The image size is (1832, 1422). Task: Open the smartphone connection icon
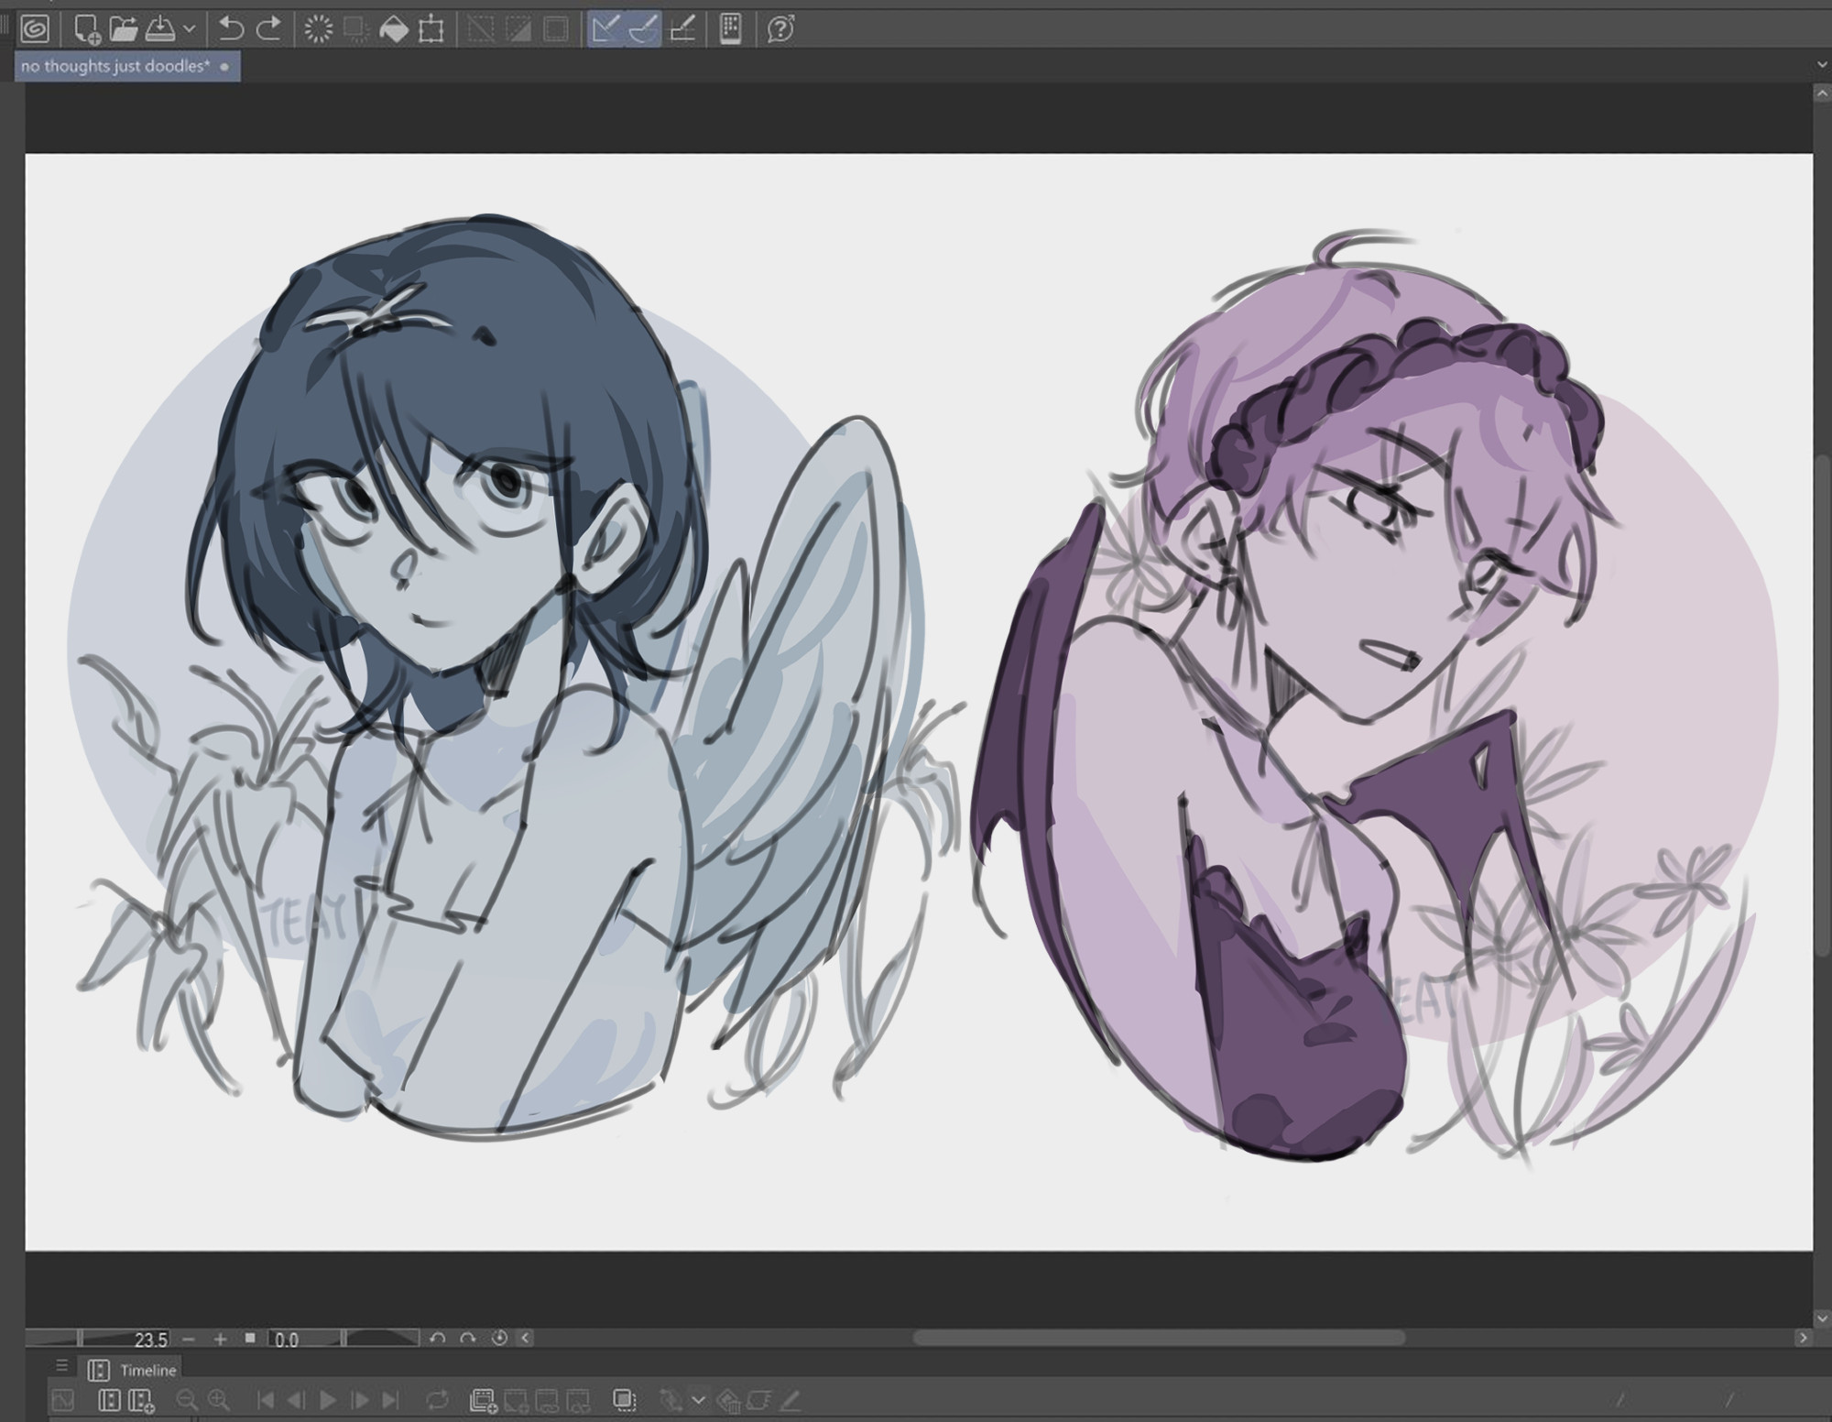click(730, 29)
